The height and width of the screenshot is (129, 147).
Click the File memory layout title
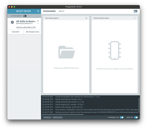tap(52, 18)
